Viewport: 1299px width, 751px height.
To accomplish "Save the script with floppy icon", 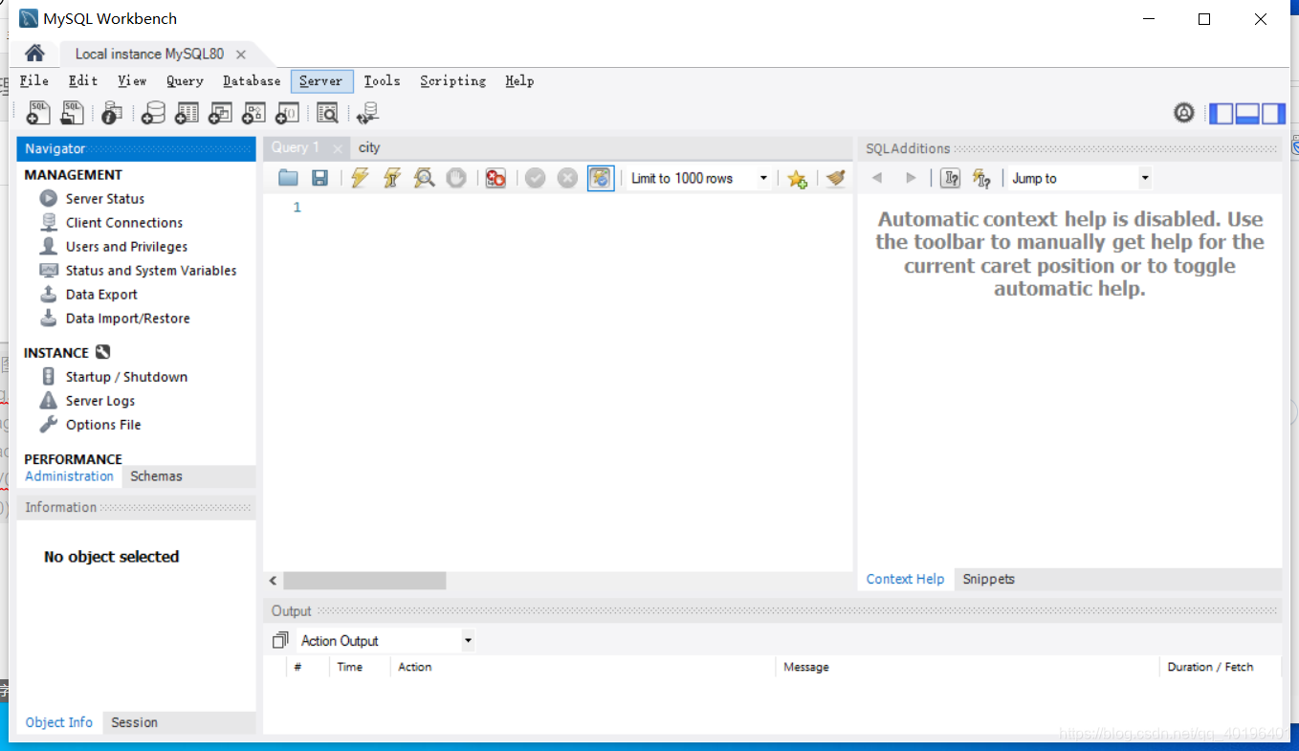I will tap(320, 178).
